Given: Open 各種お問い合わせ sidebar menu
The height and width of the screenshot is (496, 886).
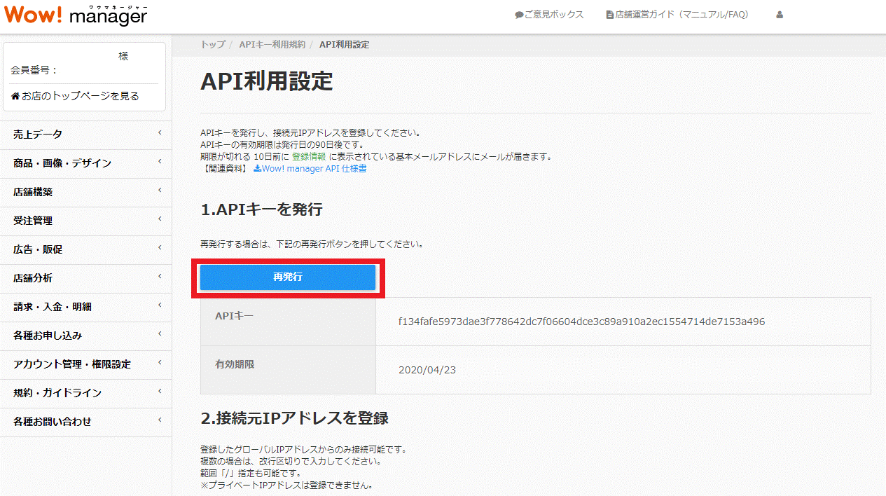Looking at the screenshot, I should click(85, 422).
